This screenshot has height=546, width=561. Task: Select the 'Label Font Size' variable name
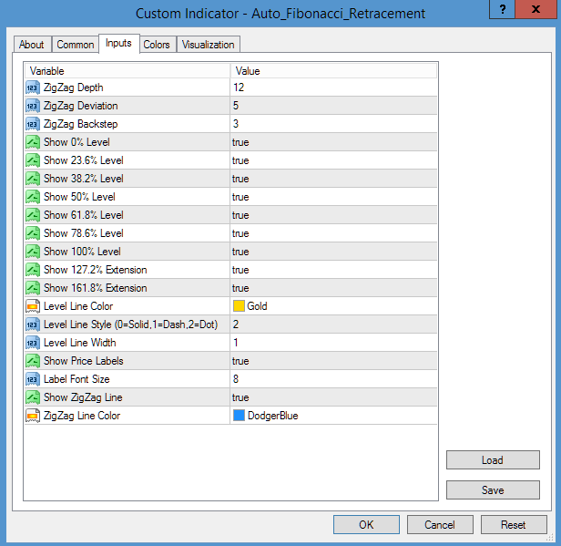point(76,380)
